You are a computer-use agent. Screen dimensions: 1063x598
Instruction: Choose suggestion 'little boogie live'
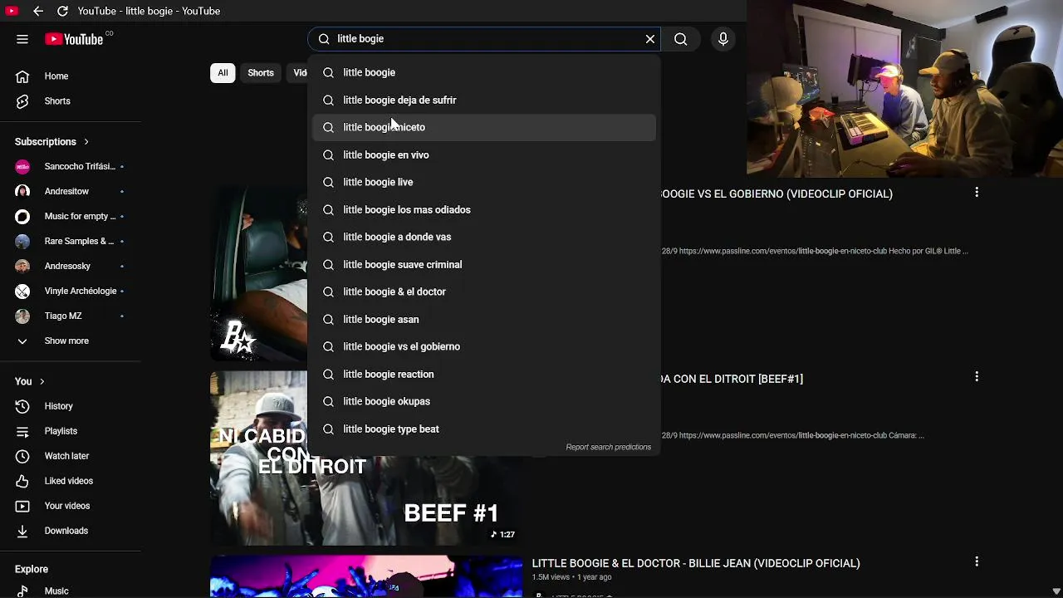coord(484,182)
